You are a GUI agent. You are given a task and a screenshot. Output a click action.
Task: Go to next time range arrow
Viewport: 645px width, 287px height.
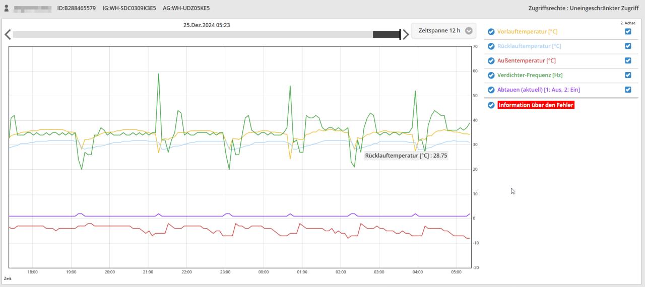(406, 35)
